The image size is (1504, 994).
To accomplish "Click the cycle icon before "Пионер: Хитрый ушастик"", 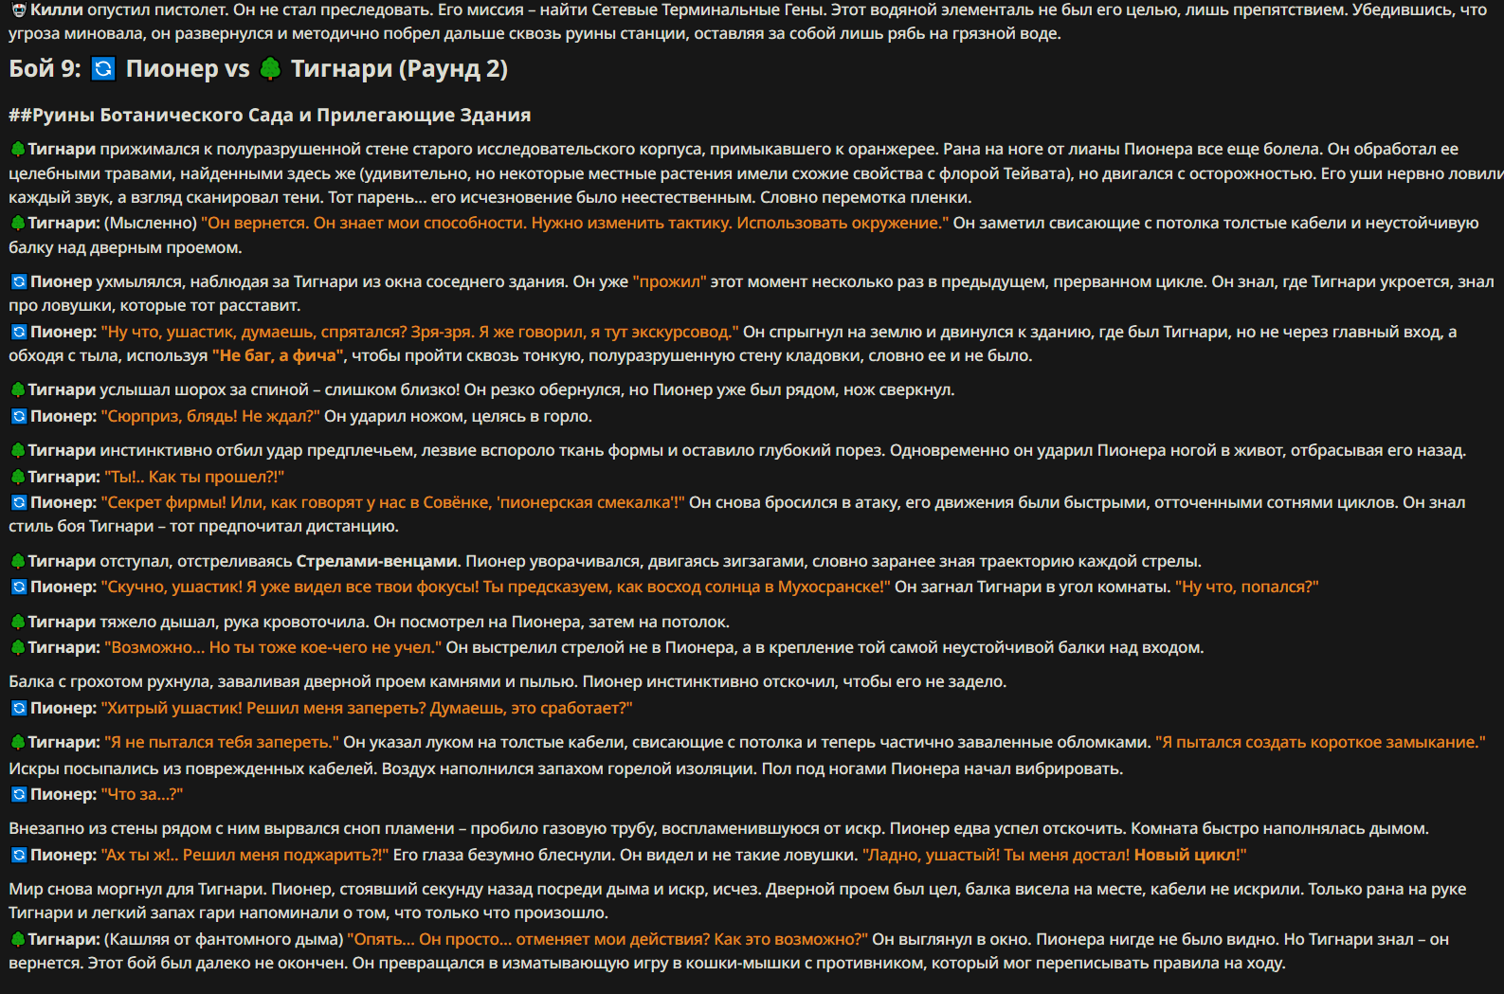I will (x=18, y=708).
